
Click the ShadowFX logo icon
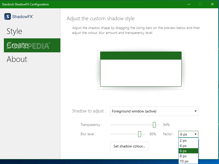click(x=7, y=17)
